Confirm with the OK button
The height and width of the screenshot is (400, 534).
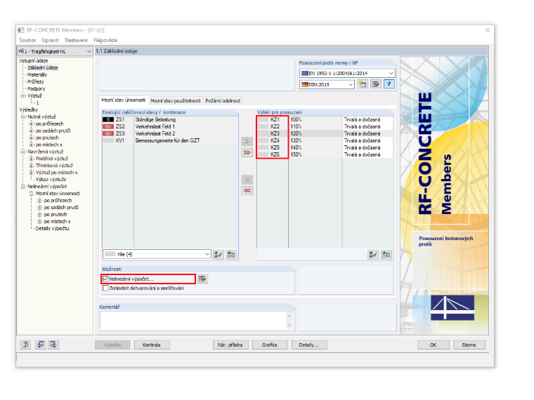click(434, 345)
